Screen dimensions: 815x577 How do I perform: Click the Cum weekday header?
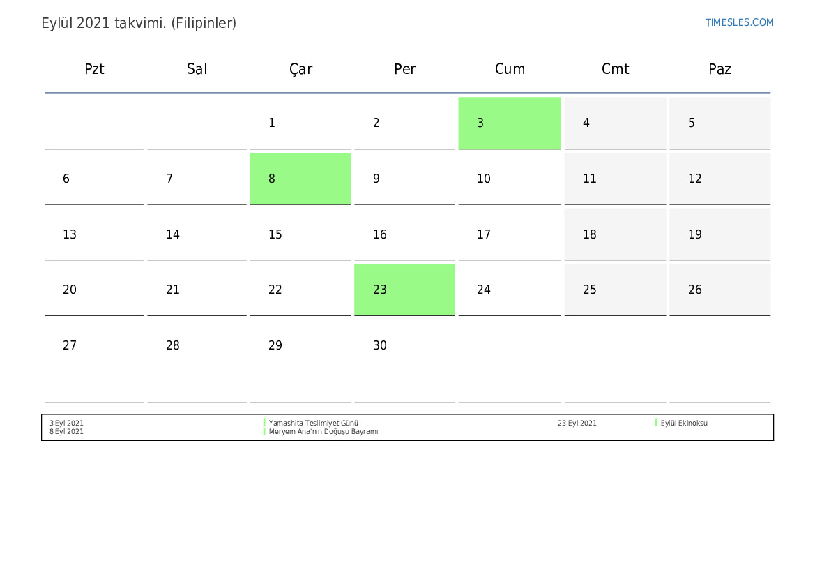pyautogui.click(x=510, y=69)
